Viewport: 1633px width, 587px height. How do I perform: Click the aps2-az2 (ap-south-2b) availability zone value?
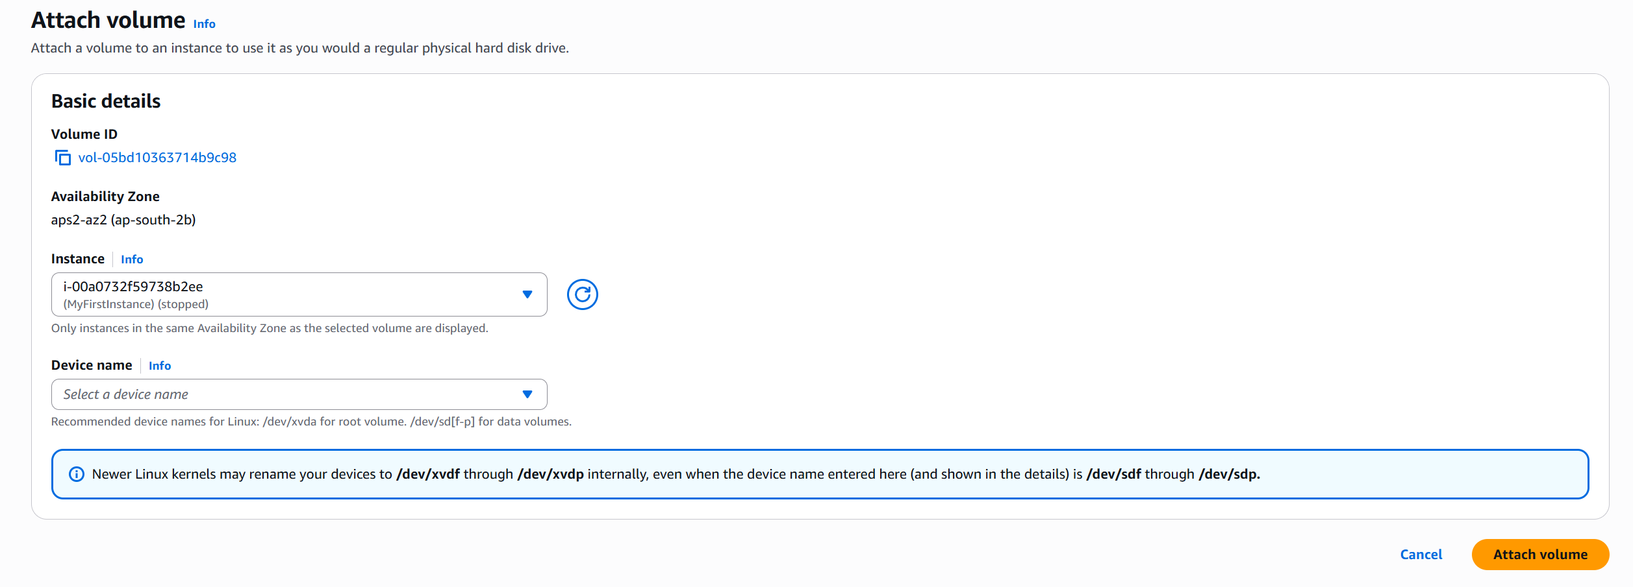coord(123,220)
